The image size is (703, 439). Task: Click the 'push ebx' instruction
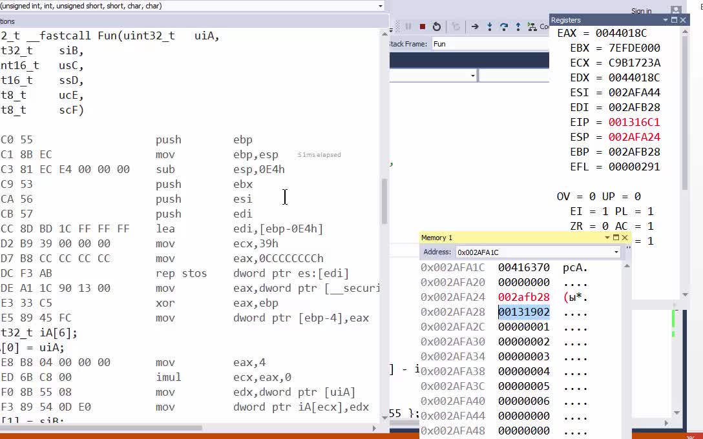coord(204,184)
